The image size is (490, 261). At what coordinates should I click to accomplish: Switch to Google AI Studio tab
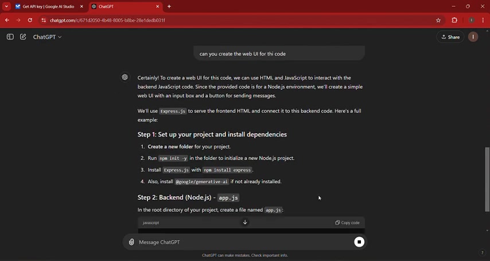coord(46,6)
